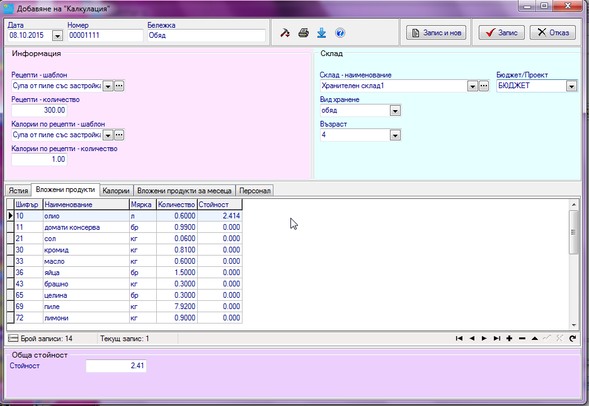Focus the Номер input field
Screen dimensions: 589x406
(105, 35)
